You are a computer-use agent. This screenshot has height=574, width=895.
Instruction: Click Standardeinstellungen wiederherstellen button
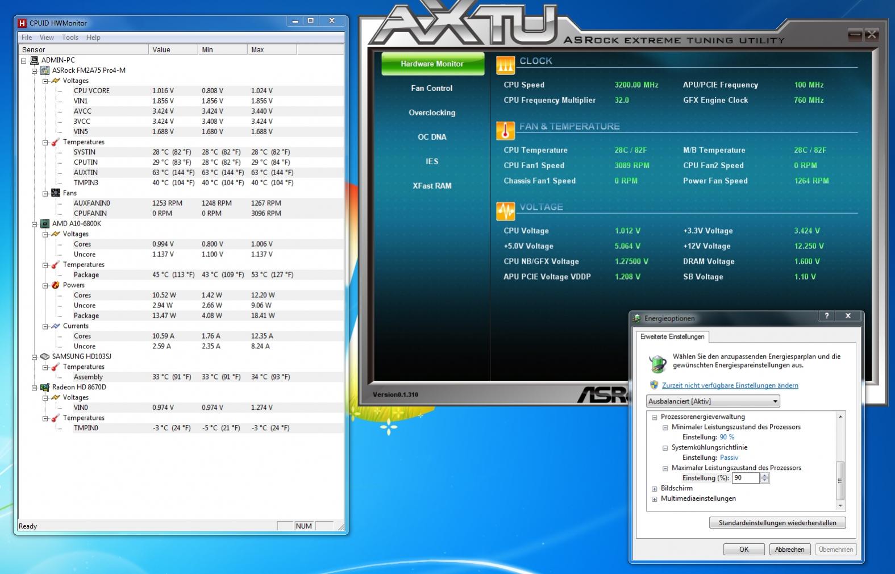click(777, 523)
